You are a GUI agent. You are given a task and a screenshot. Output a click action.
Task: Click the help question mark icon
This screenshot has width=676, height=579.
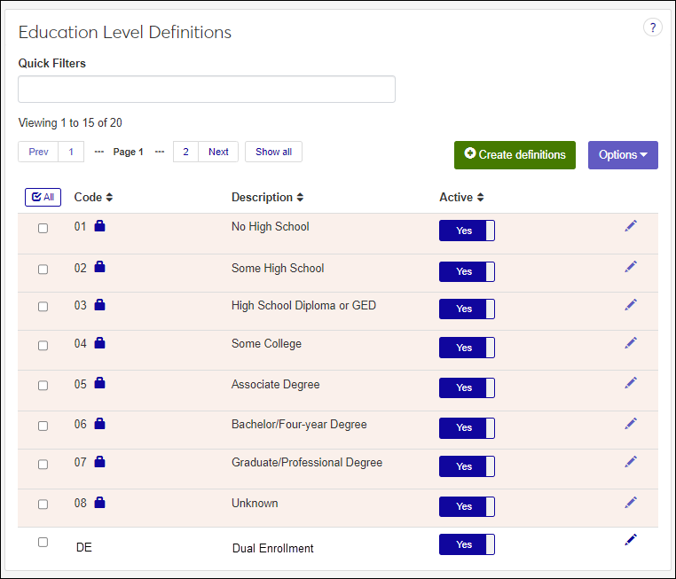(x=652, y=27)
